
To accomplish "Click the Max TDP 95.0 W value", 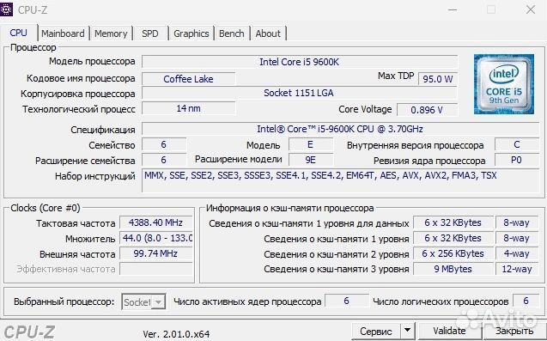I will click(437, 79).
